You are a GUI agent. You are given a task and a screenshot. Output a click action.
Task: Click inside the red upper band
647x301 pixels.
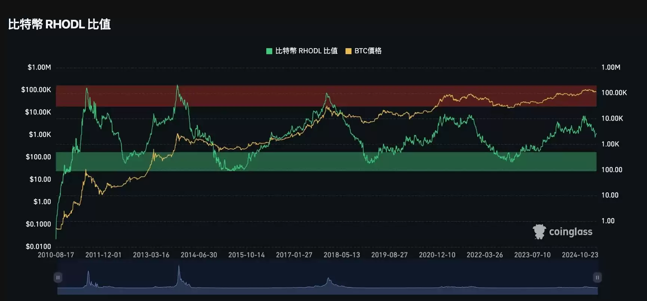click(x=262, y=96)
